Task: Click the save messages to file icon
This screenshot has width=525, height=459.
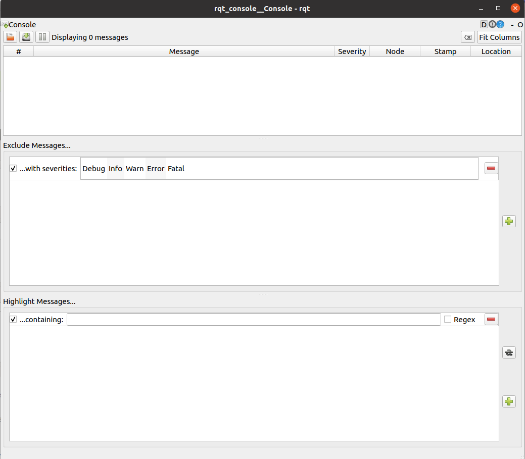Action: (x=26, y=37)
